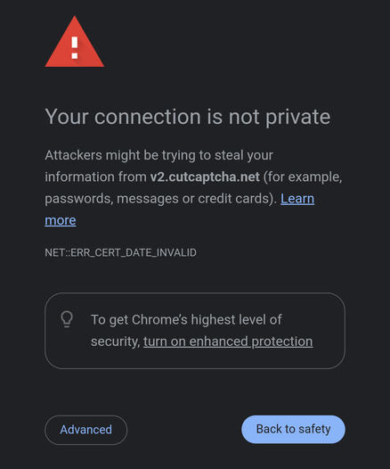Open the Advanced options
The height and width of the screenshot is (469, 390).
pos(86,430)
